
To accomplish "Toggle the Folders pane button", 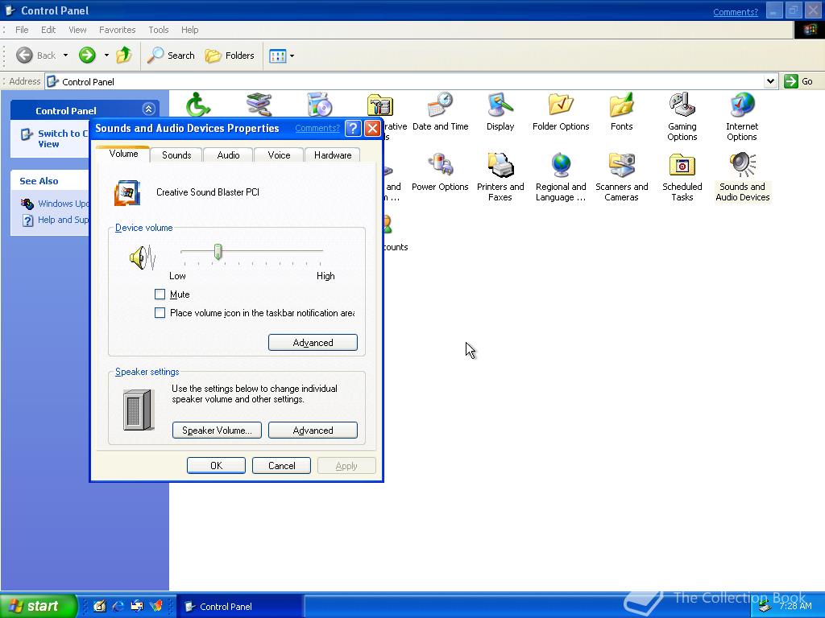I will point(230,56).
